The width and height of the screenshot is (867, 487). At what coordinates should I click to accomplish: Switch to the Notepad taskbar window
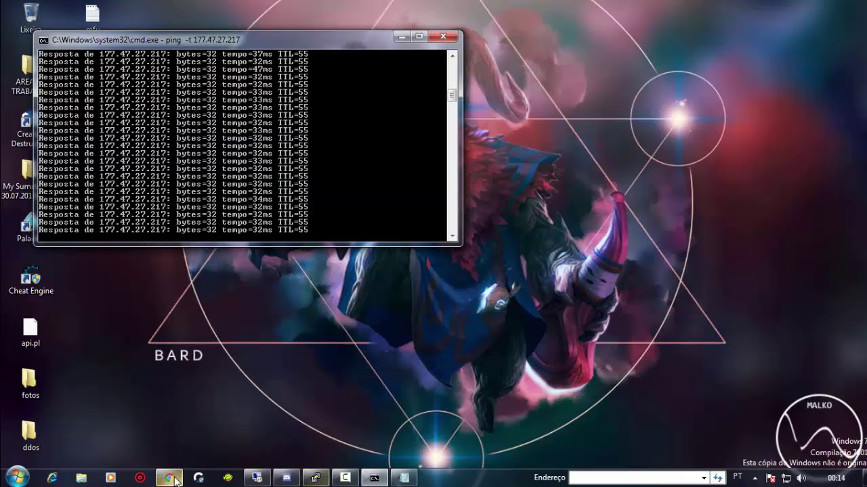404,478
